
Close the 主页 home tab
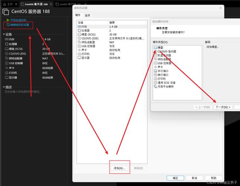point(16,4)
